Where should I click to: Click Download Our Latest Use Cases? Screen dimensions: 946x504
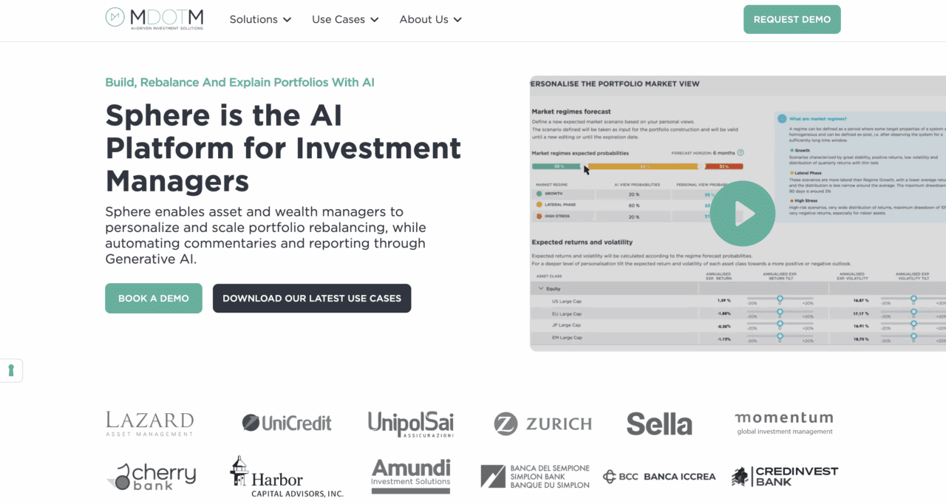(312, 298)
